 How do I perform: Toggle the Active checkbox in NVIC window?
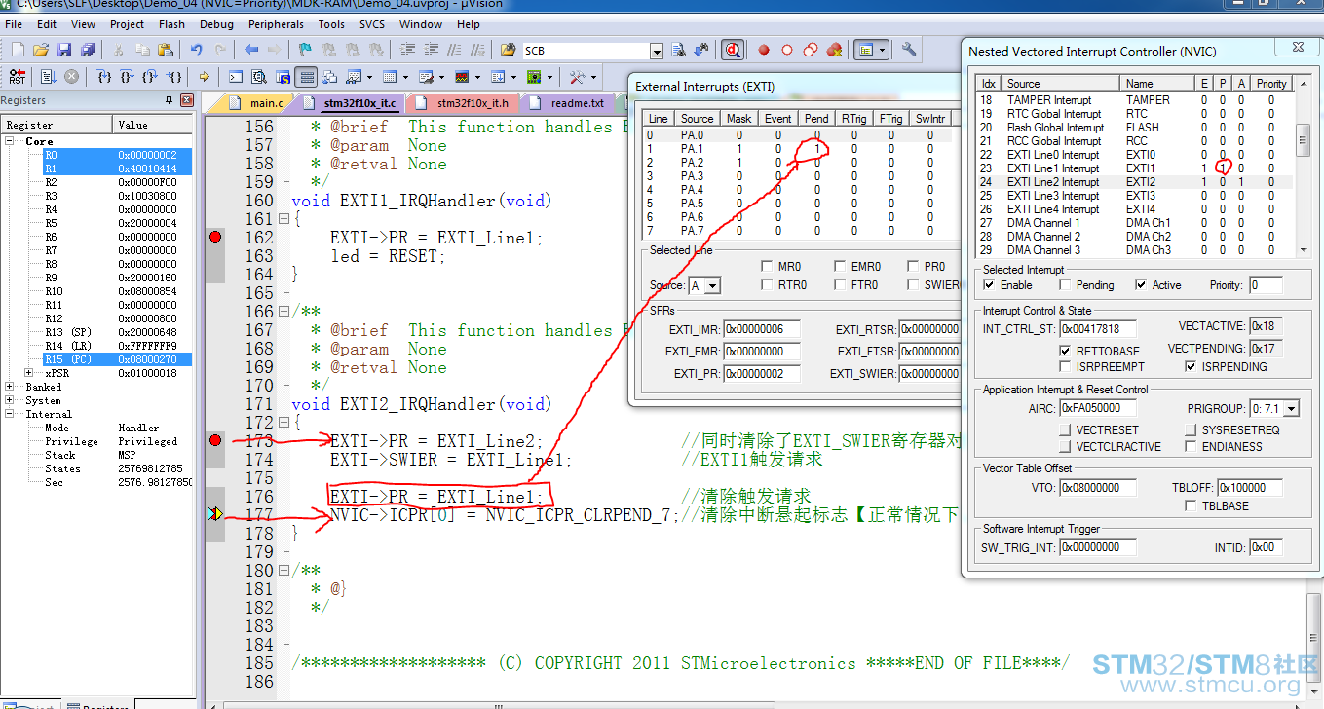pyautogui.click(x=1141, y=285)
